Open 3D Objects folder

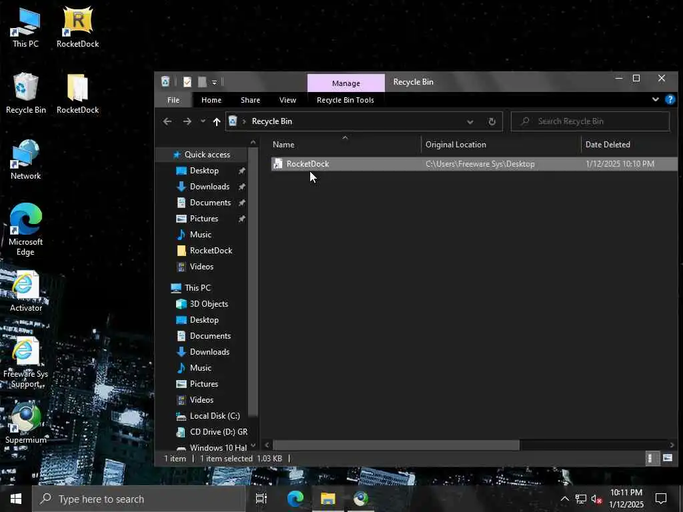pyautogui.click(x=209, y=304)
